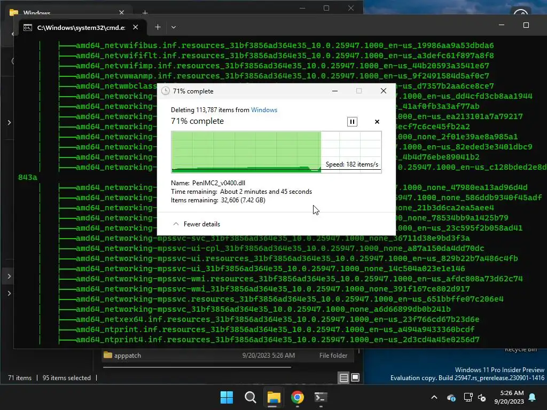Switch to File Explorer on taskbar
This screenshot has width=547, height=410.
coord(274,397)
